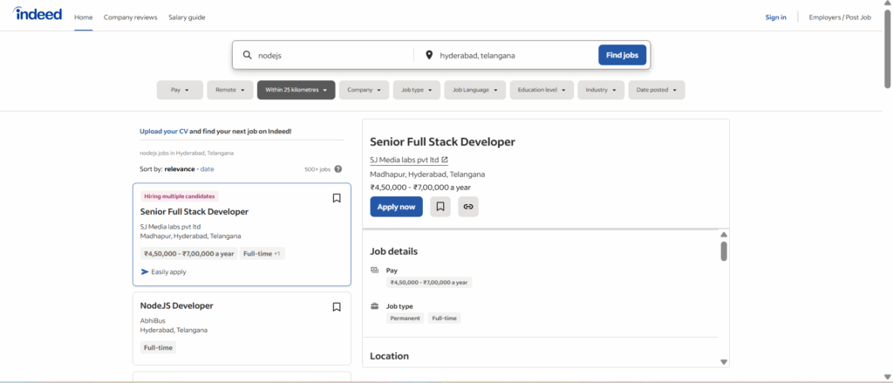This screenshot has width=893, height=383.
Task: Click AbhiBus company name
Action: (x=153, y=320)
